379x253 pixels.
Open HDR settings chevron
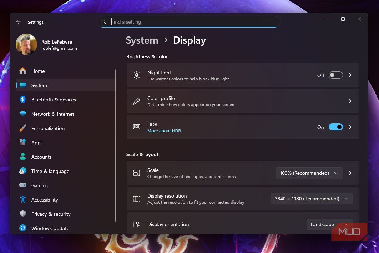point(350,127)
